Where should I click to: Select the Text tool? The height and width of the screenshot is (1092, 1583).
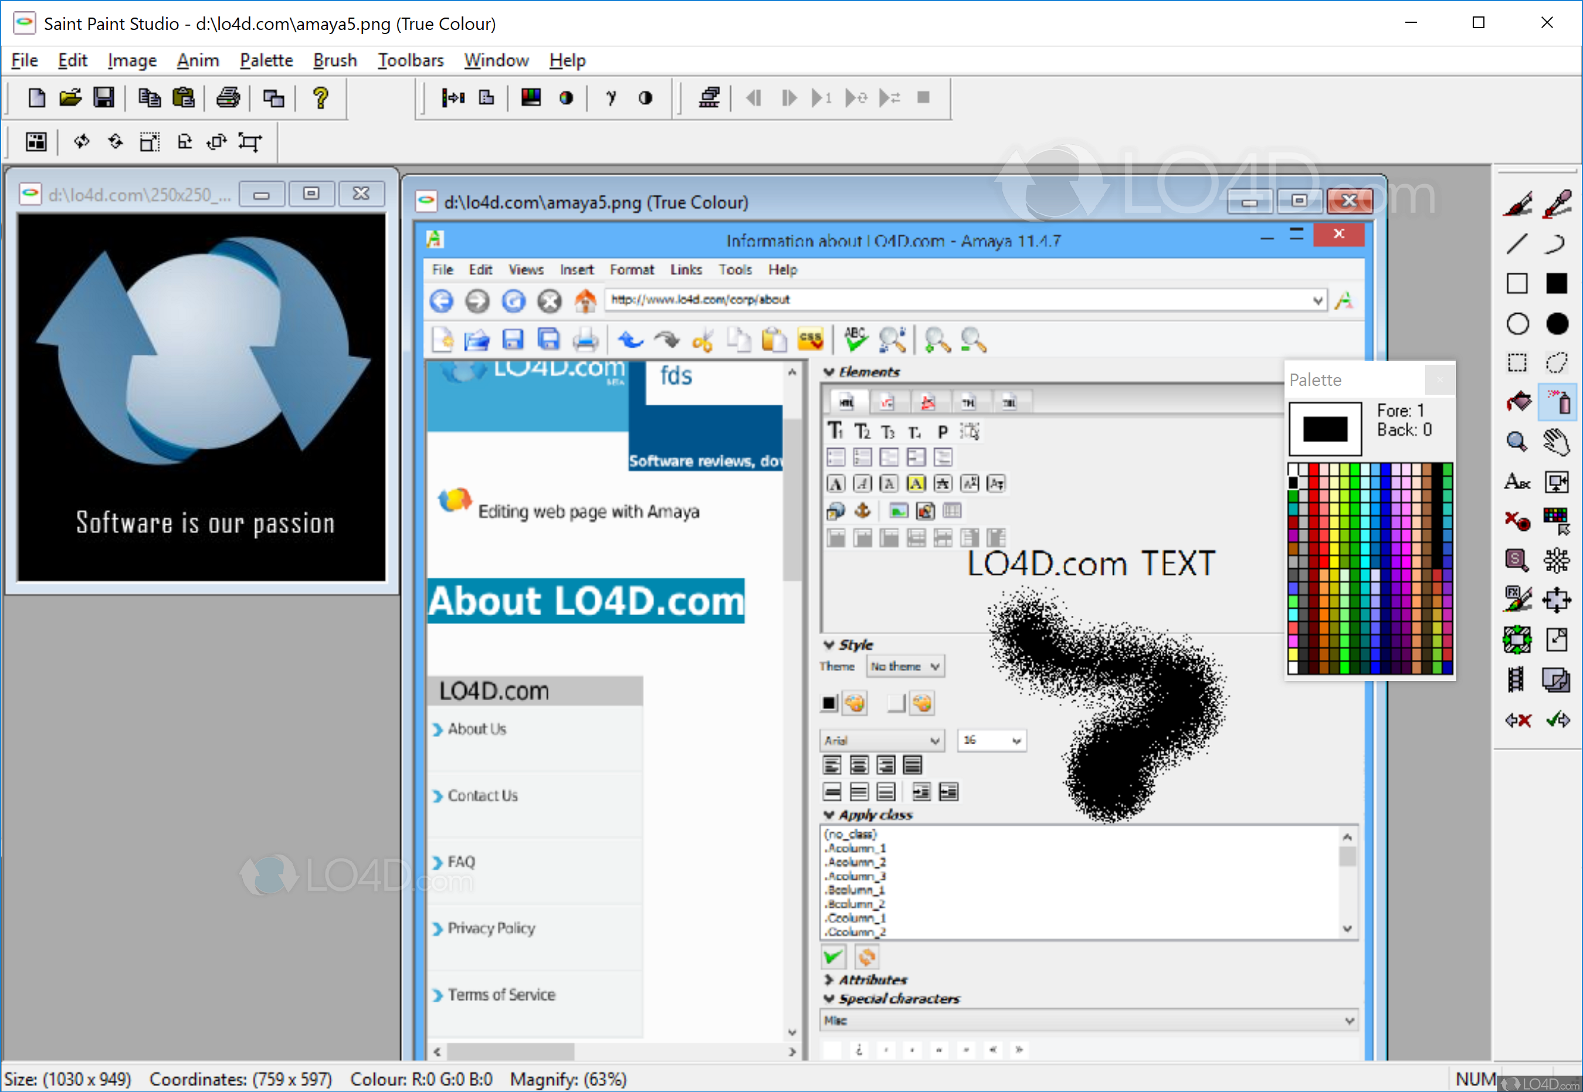click(1517, 481)
